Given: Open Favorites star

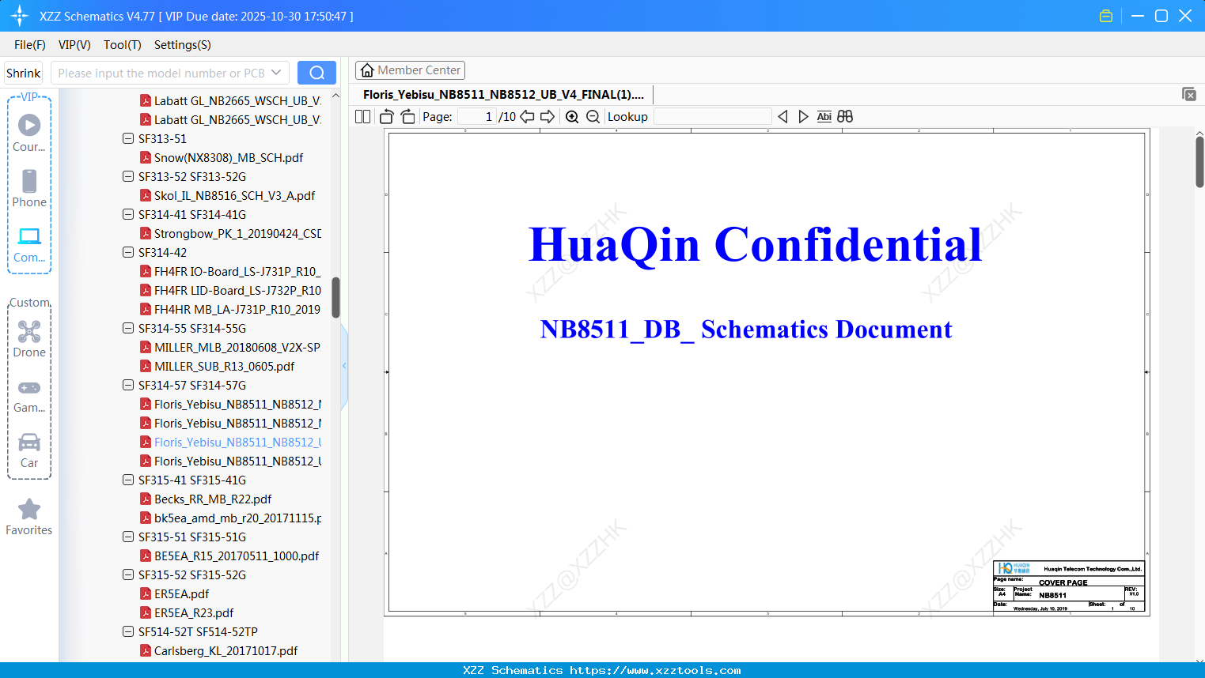Looking at the screenshot, I should tap(29, 517).
